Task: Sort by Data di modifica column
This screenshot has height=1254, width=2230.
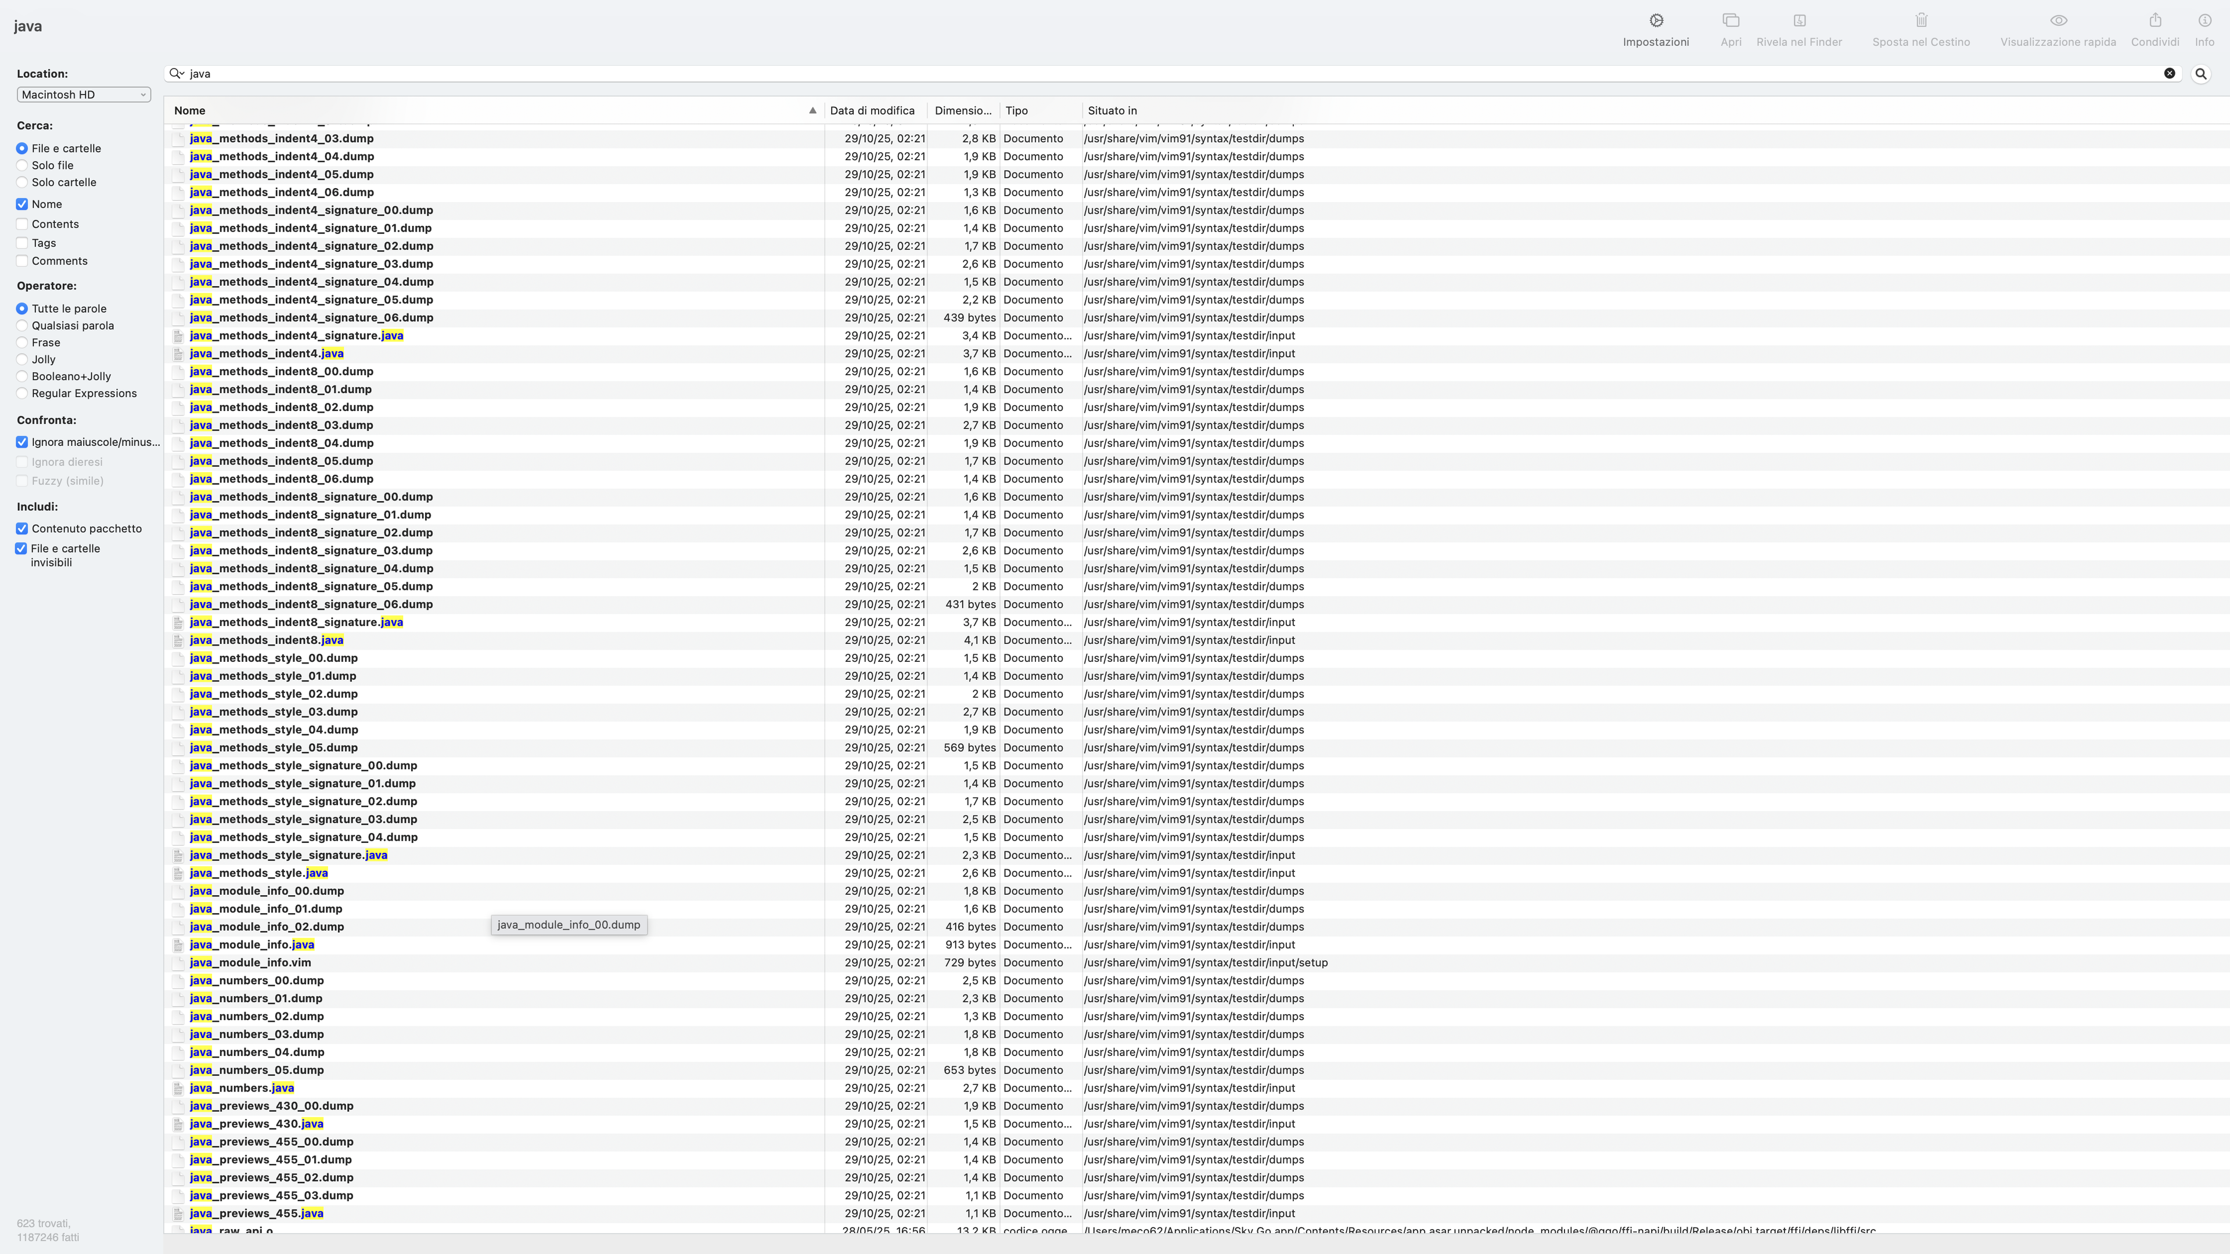Action: coord(872,111)
